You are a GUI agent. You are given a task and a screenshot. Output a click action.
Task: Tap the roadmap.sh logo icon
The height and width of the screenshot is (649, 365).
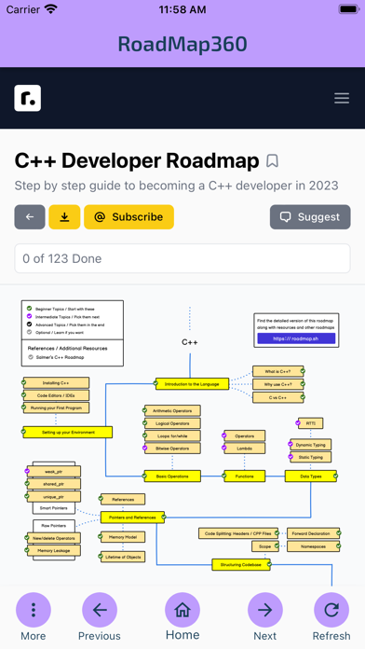28,98
